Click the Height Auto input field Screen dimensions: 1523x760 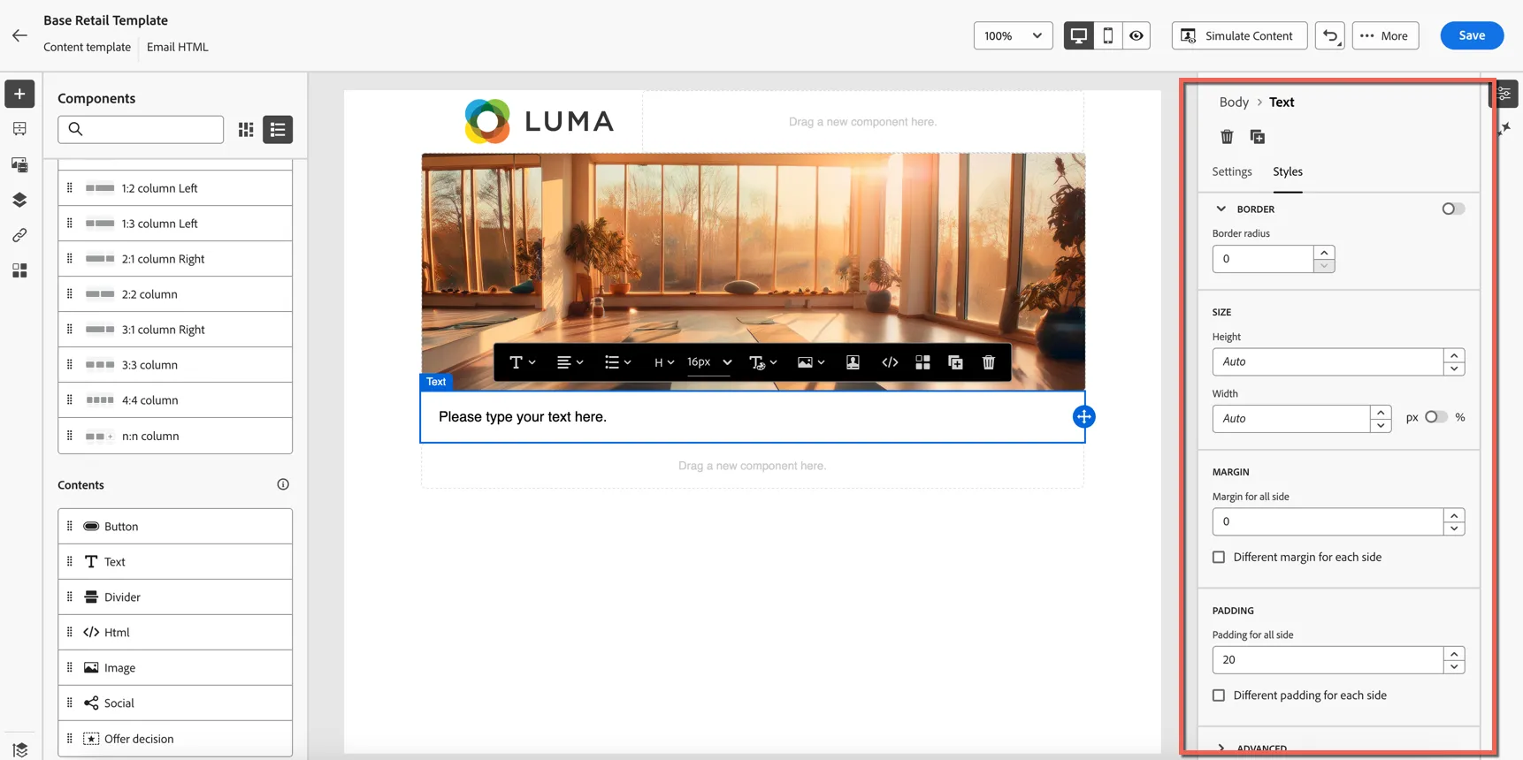pyautogui.click(x=1328, y=361)
